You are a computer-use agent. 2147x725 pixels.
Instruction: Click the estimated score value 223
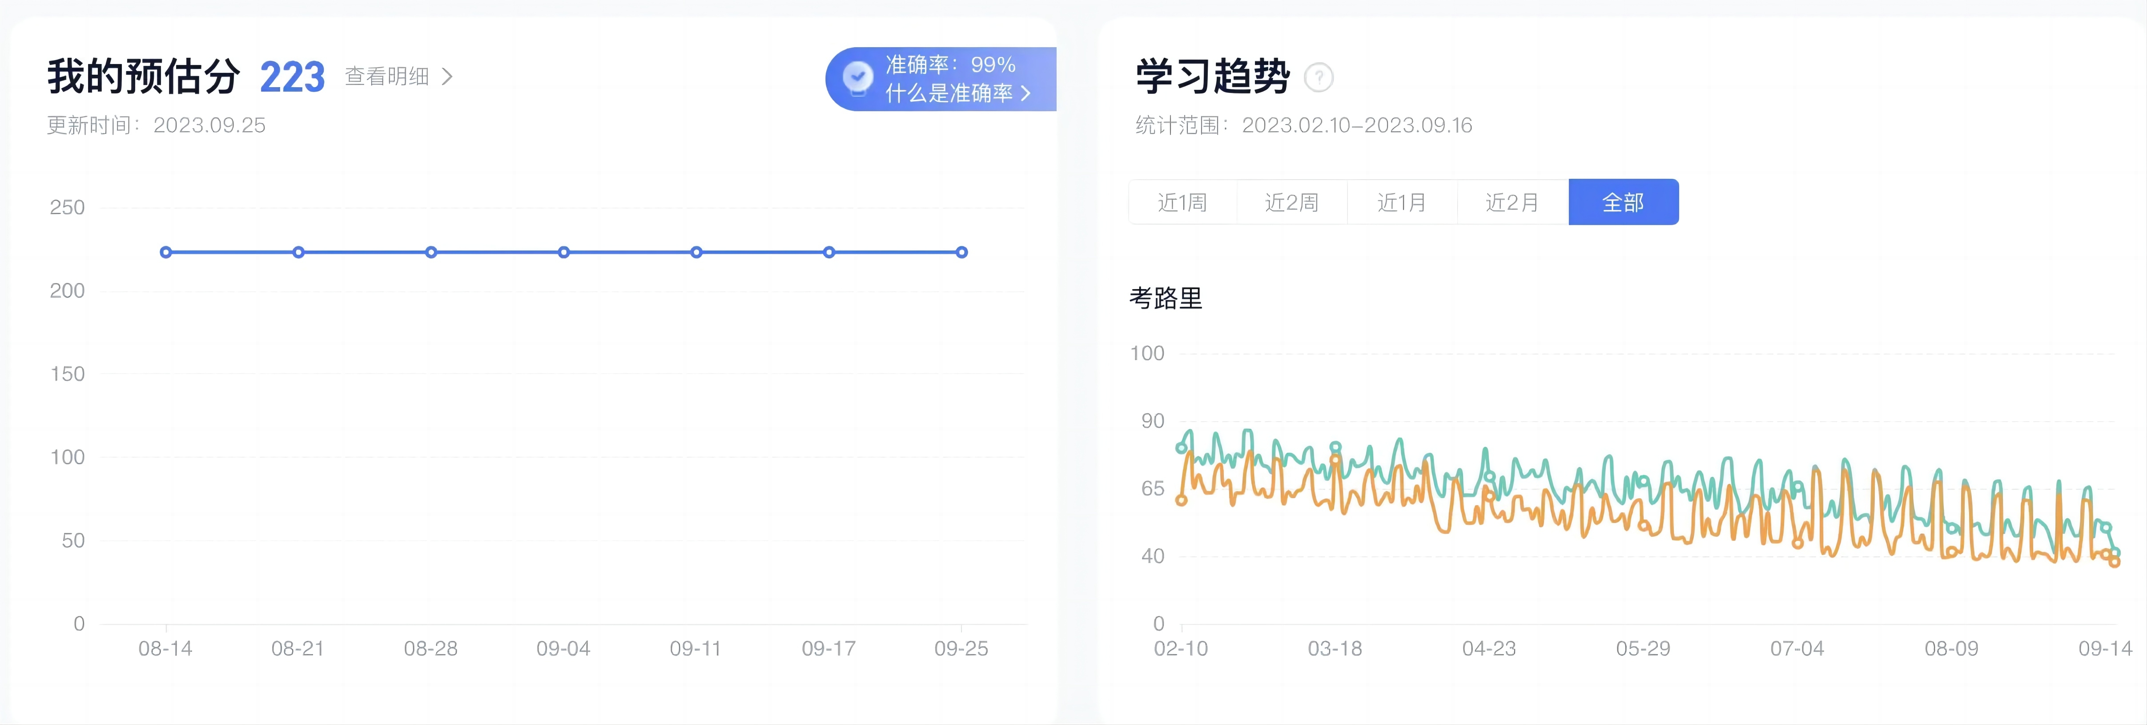point(292,77)
